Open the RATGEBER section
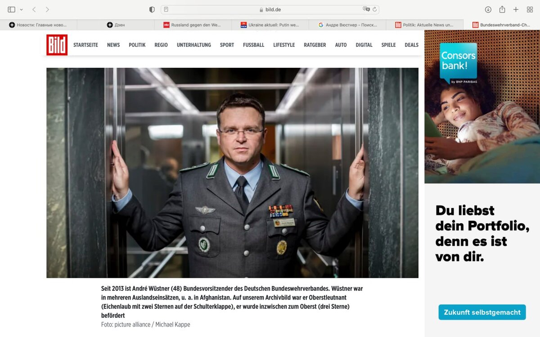Screen dimensions: 540x337 point(315,45)
